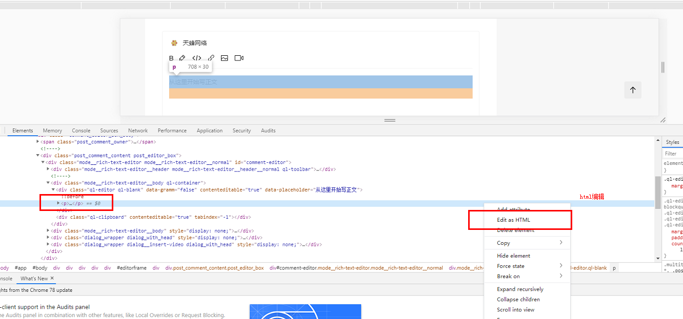
Task: Open the Sources tab
Action: [x=109, y=131]
